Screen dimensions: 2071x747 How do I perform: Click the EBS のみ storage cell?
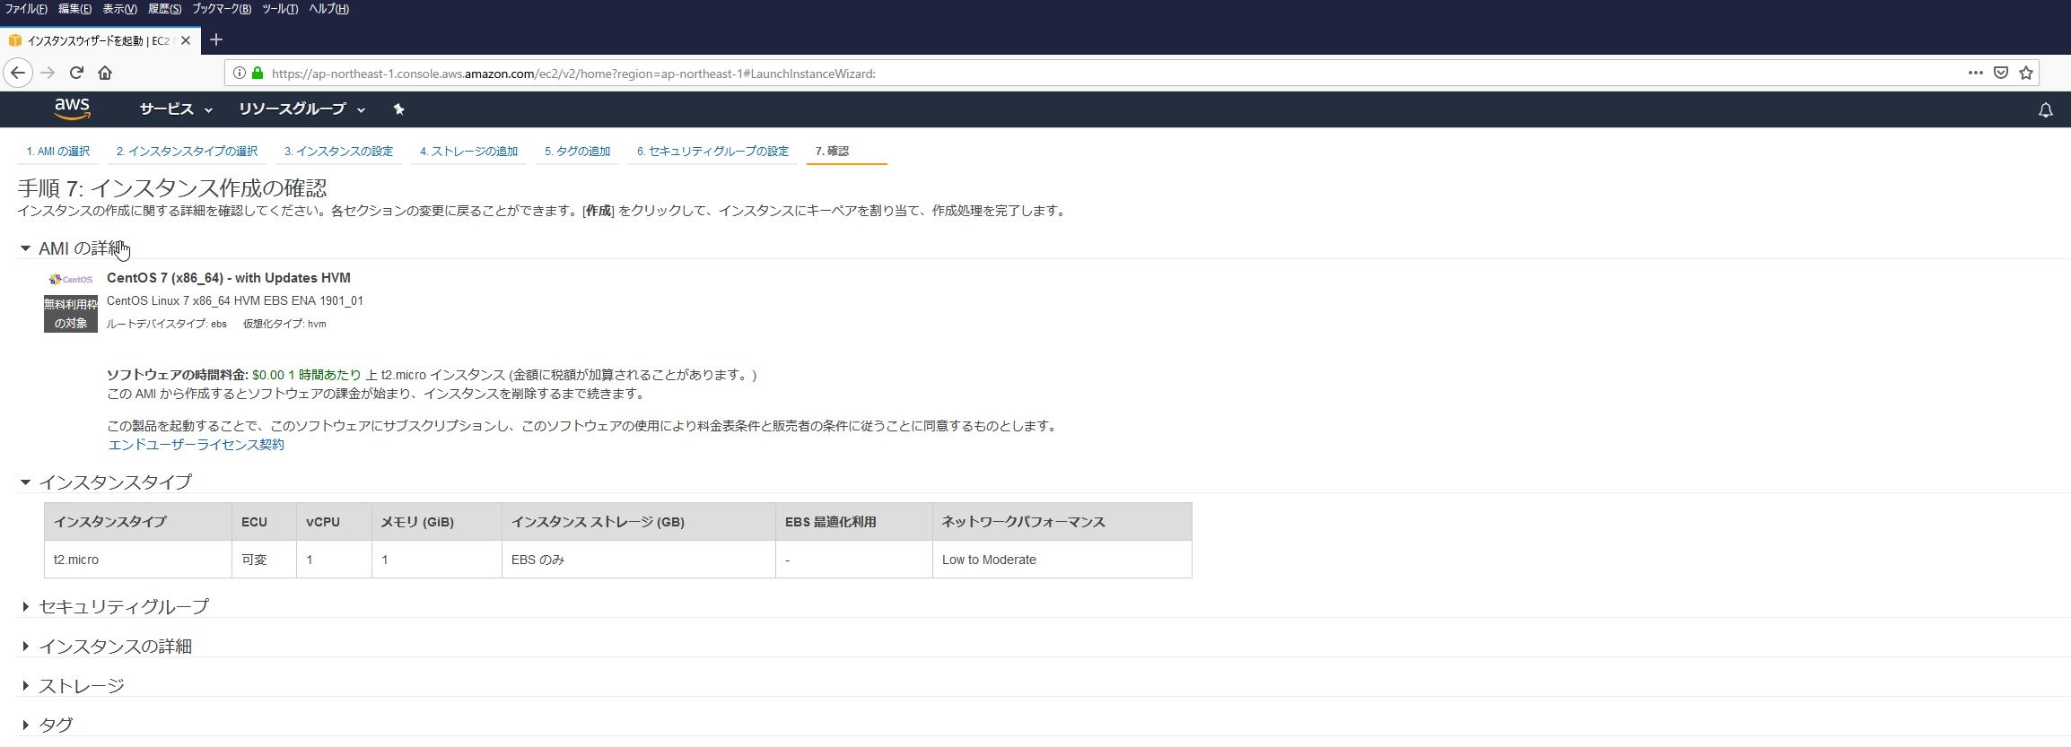click(x=639, y=560)
